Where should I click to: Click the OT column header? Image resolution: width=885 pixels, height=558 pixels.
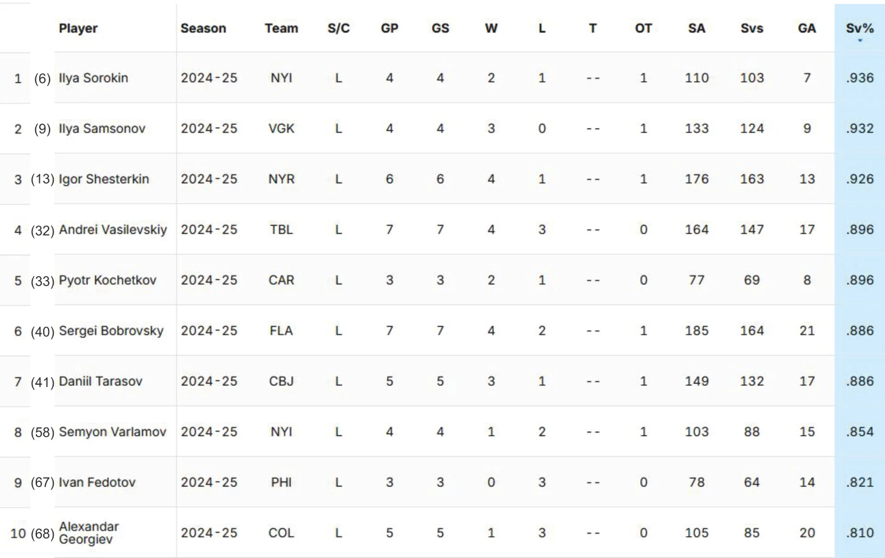coord(643,28)
